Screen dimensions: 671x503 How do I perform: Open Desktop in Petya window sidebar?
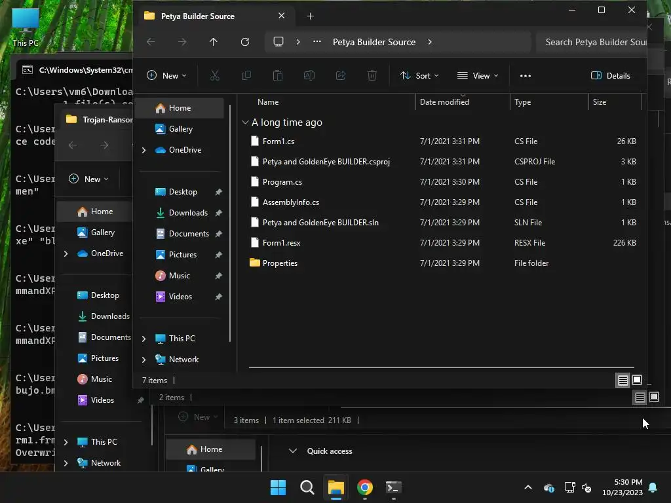pyautogui.click(x=180, y=192)
